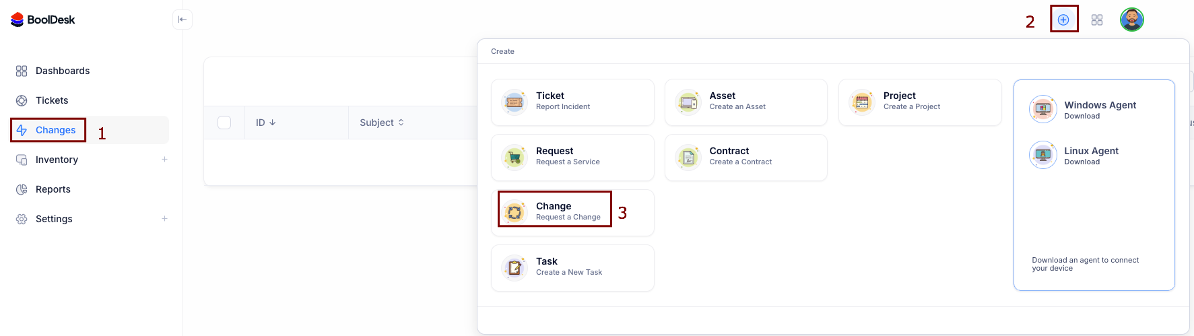The height and width of the screenshot is (336, 1194).
Task: Open Tickets in the sidebar
Action: 52,100
